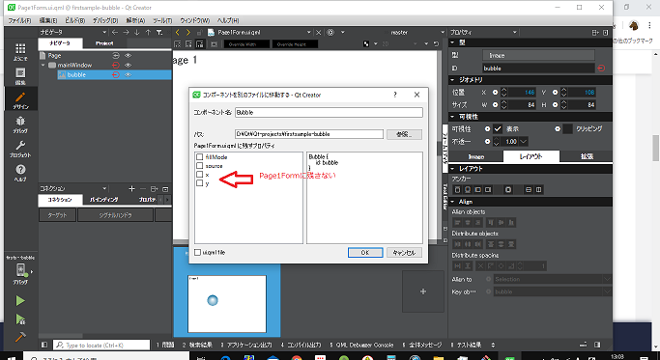Toggle eye visibility for Page item

129,56
